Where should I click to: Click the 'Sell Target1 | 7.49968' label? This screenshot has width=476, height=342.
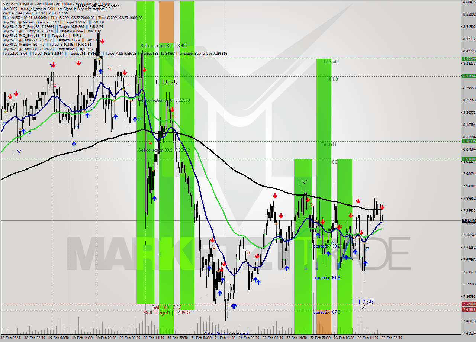pos(167,313)
